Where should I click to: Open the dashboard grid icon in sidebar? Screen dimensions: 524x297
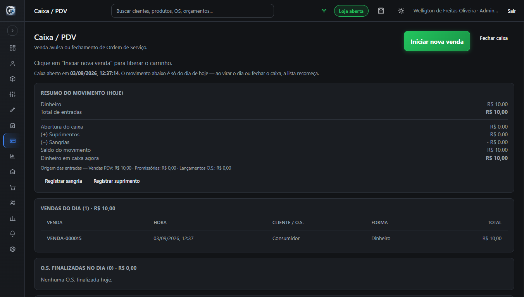12,48
